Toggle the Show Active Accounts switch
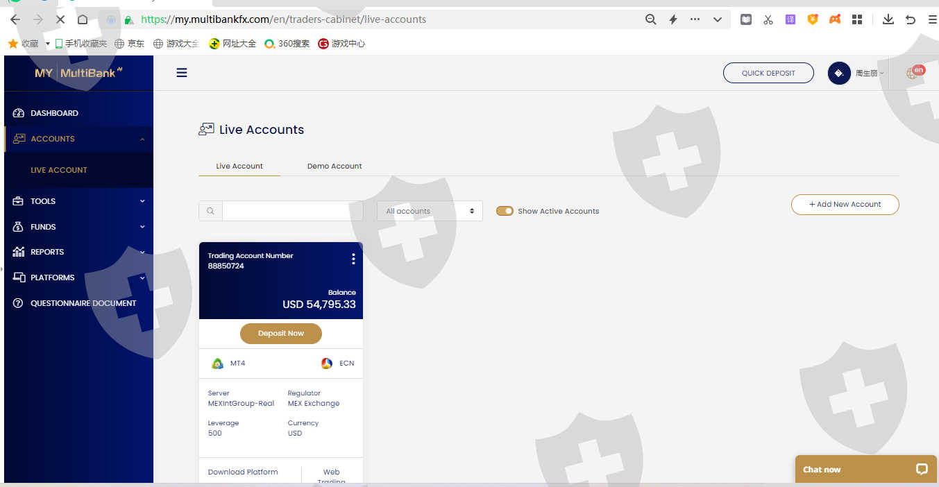939x487 pixels. click(x=505, y=211)
